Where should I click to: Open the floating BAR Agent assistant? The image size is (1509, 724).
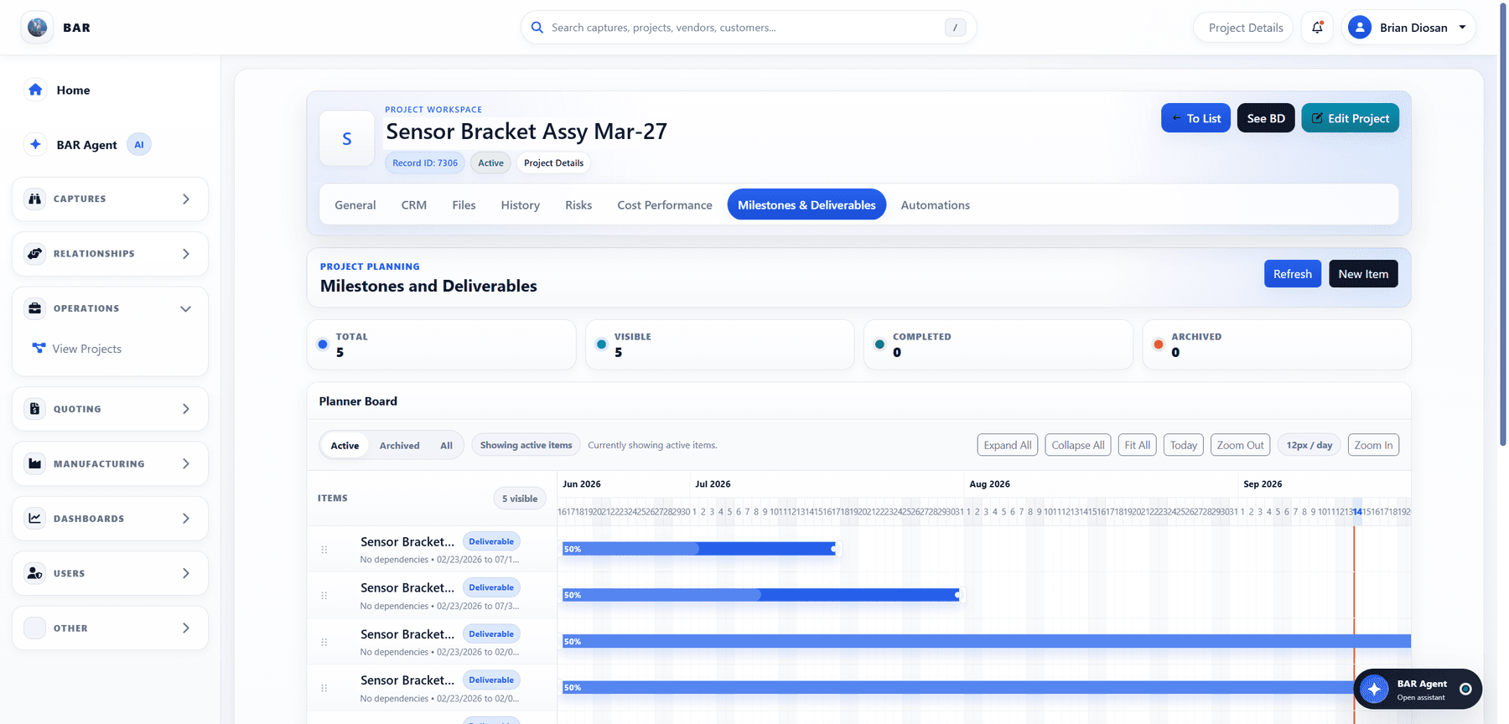(x=1418, y=690)
